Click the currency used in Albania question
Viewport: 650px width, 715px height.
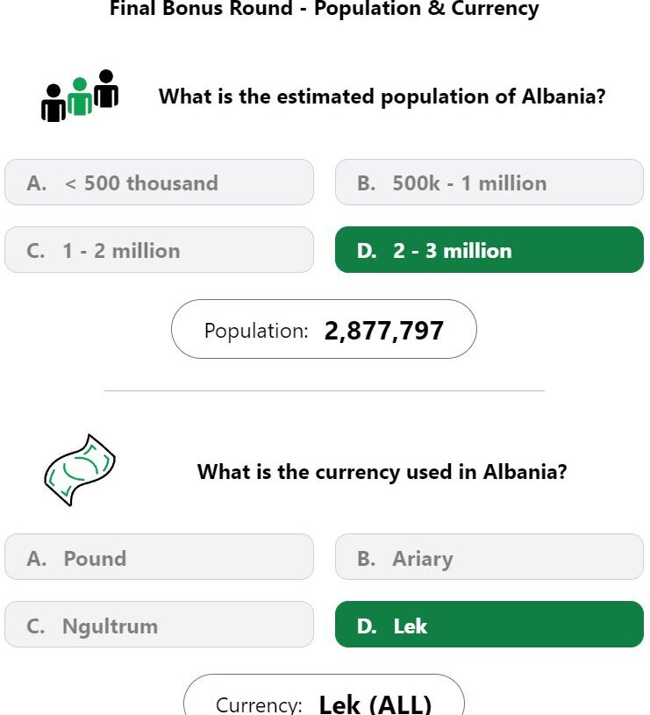click(x=382, y=472)
